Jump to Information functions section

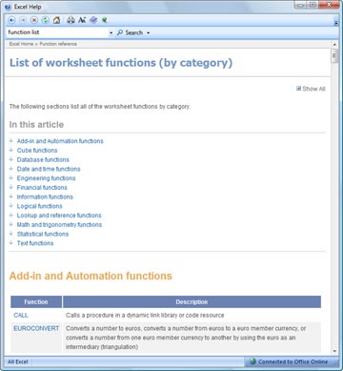click(45, 196)
